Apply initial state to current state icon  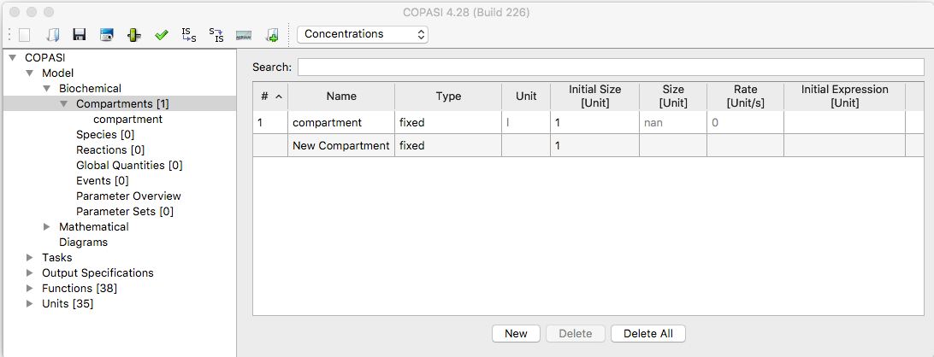tap(188, 35)
